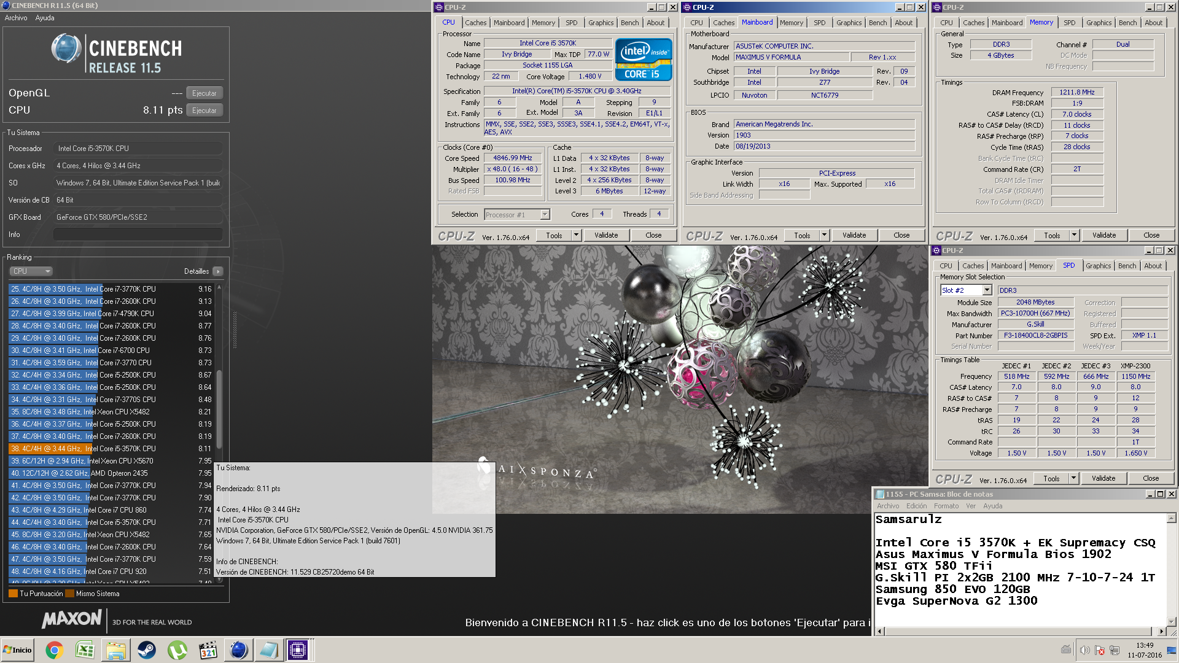Click Close in the Mainboard CPU-Z window
This screenshot has height=663, width=1179.
901,235
